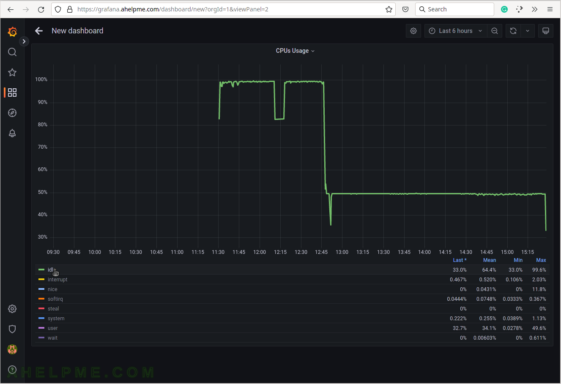Viewport: 561px width, 384px height.
Task: Open the Explore compass icon
Action: (x=12, y=113)
